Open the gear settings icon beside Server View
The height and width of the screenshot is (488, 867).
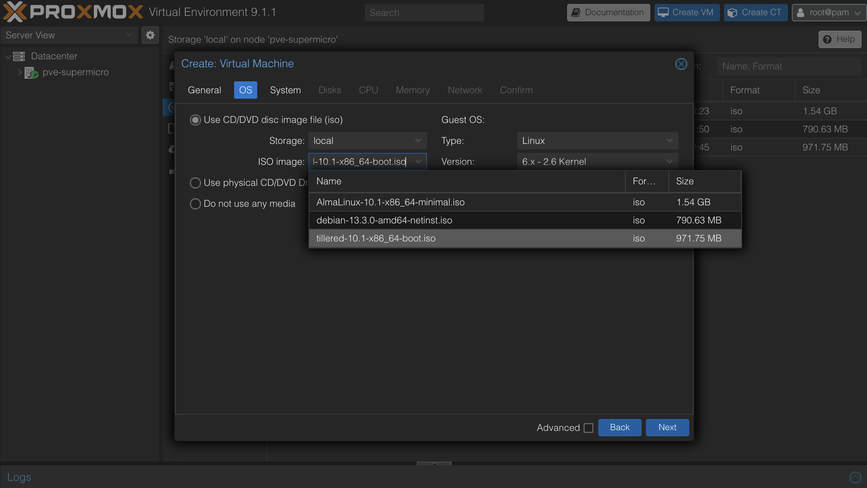click(150, 35)
